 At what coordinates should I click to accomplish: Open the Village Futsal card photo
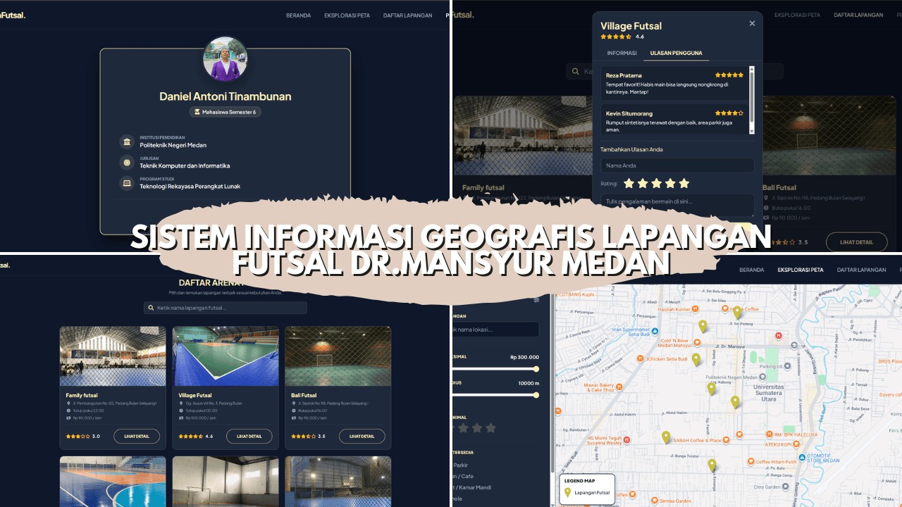tap(225, 356)
